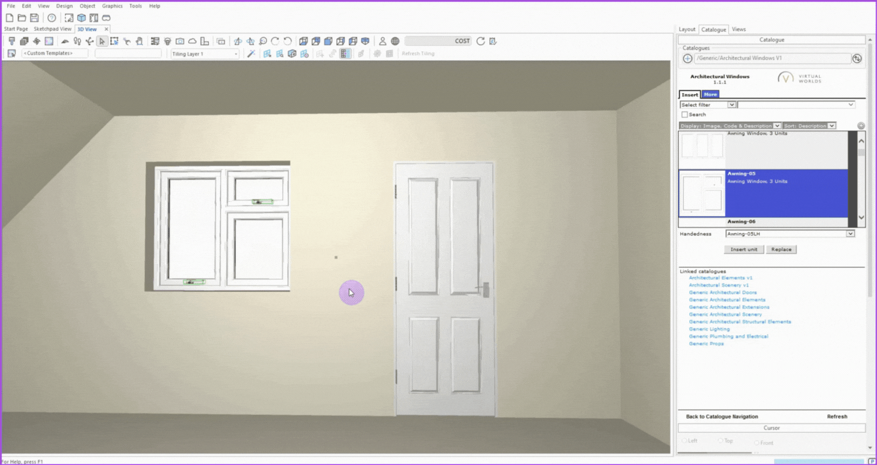Screen dimensions: 877x465
Task: Click the magic wand tiling icon
Action: click(x=251, y=53)
